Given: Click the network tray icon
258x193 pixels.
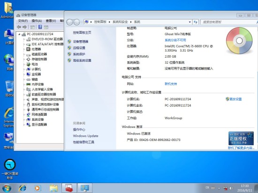Looking at the screenshot, I should [x=225, y=188].
